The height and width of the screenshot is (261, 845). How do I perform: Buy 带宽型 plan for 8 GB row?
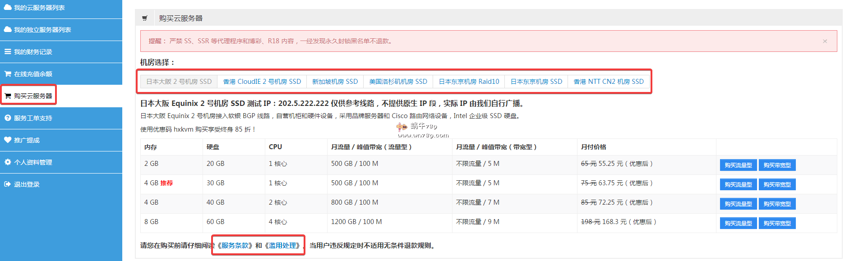[x=777, y=223]
